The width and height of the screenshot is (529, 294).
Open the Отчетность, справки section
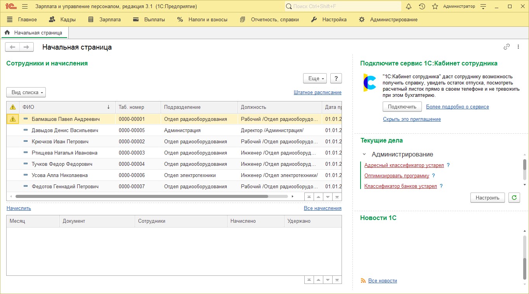269,19
